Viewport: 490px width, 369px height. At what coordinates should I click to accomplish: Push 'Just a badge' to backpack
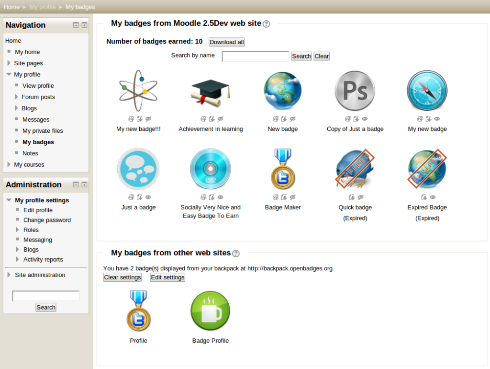(131, 197)
